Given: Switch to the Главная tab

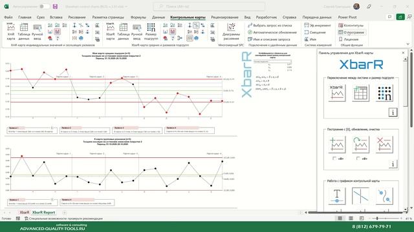Looking at the screenshot, I should [x=25, y=17].
